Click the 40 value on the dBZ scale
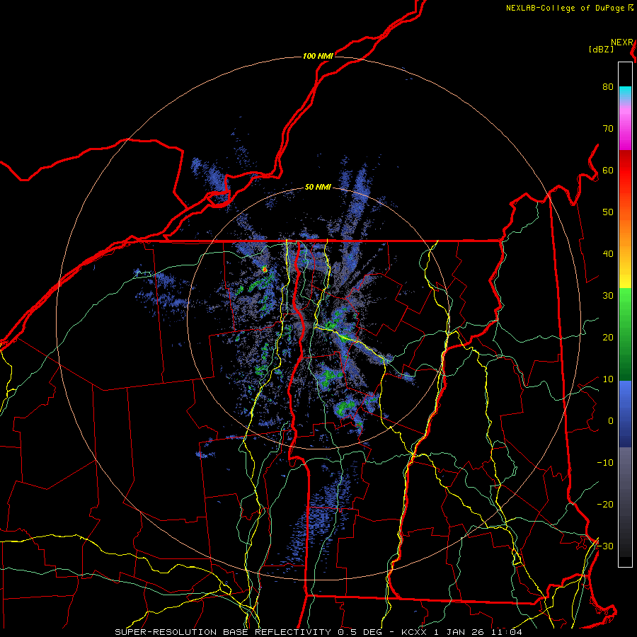The image size is (637, 637). [608, 254]
